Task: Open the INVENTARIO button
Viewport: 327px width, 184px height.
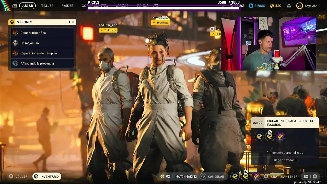Action: [x=47, y=176]
